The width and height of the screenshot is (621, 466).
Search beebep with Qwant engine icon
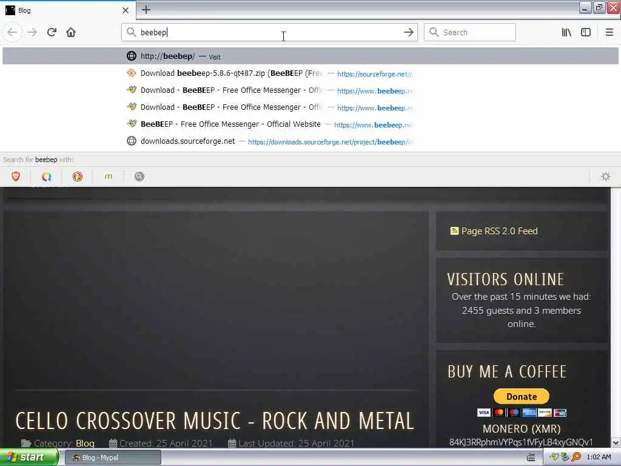click(x=46, y=177)
